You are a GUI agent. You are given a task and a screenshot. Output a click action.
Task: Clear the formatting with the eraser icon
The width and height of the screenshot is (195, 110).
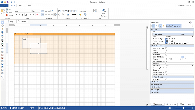[37, 14]
